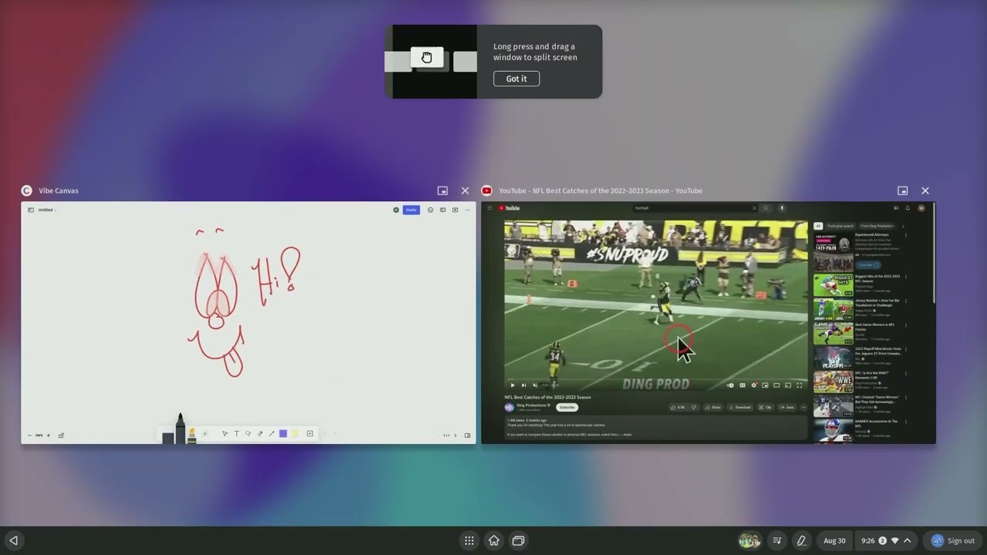Viewport: 987px width, 555px height.
Task: Play the YouTube video
Action: 512,385
